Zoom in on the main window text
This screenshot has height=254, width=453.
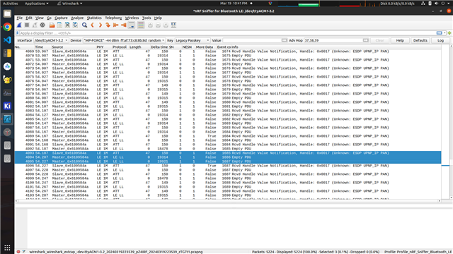point(150,25)
